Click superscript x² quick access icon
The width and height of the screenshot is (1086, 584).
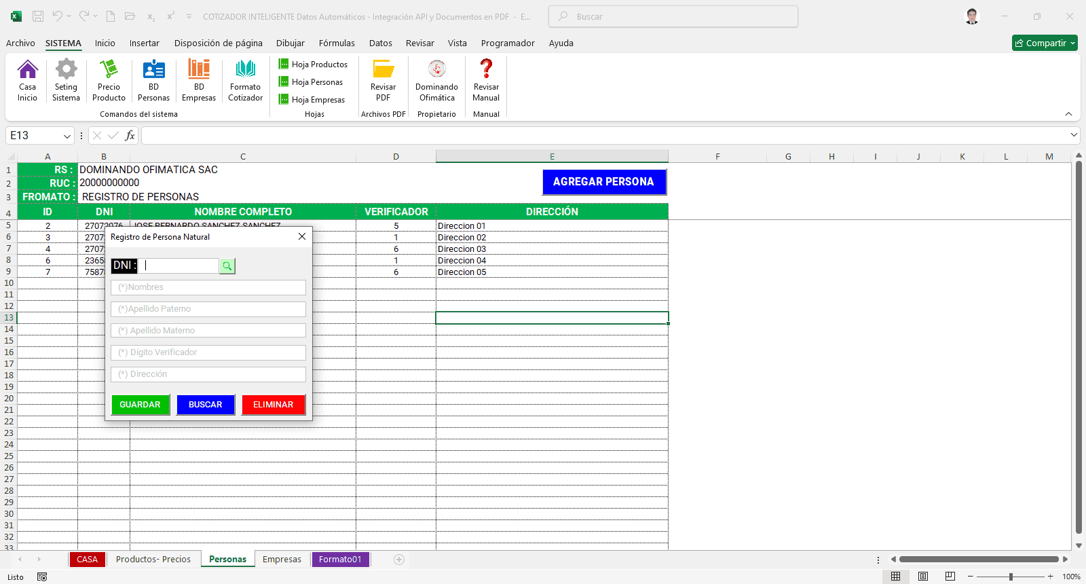click(x=170, y=16)
